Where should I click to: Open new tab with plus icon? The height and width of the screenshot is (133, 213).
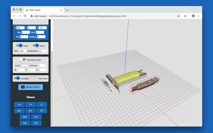click(x=67, y=10)
